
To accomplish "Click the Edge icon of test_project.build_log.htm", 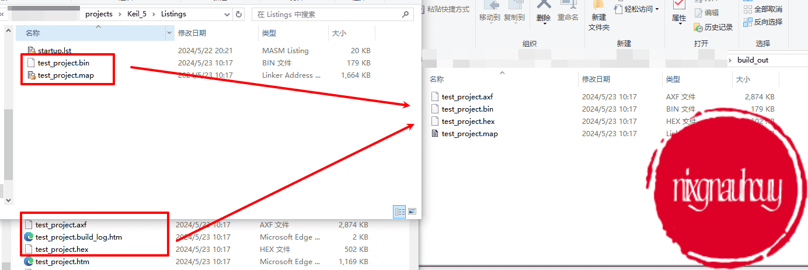I will pyautogui.click(x=29, y=237).
